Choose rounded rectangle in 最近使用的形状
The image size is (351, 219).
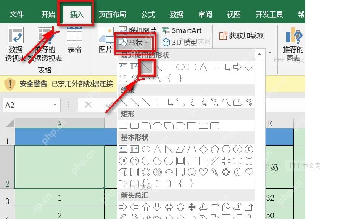[192, 67]
